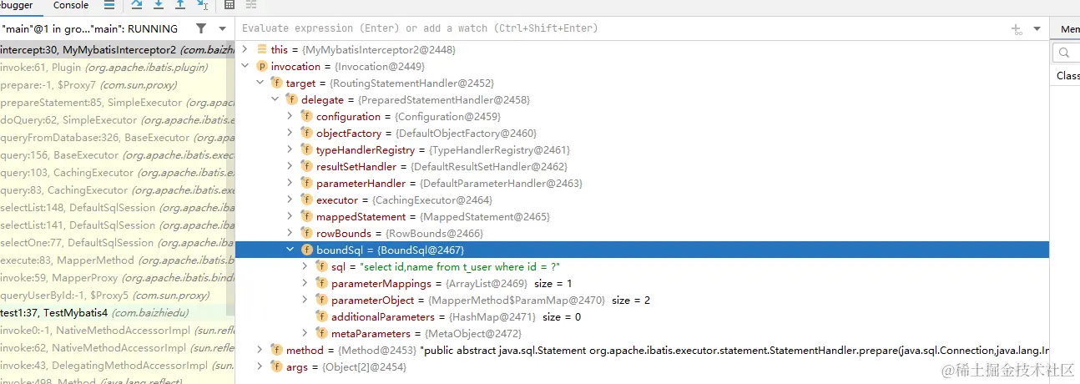
Task: Switch to the Debugger tab
Action: [x=16, y=5]
